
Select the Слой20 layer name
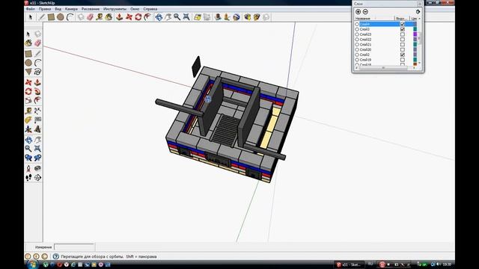[365, 49]
